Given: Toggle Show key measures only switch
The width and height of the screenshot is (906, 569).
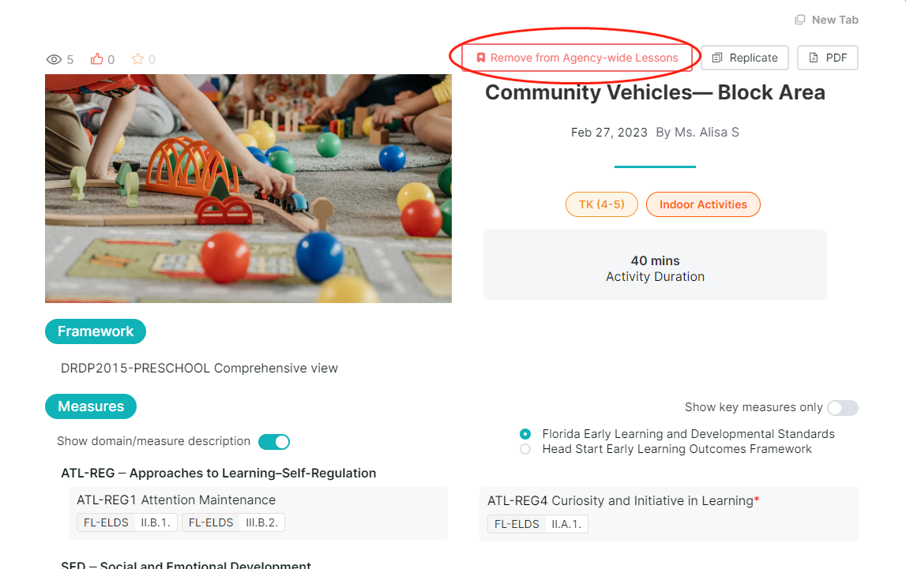Looking at the screenshot, I should pos(843,408).
